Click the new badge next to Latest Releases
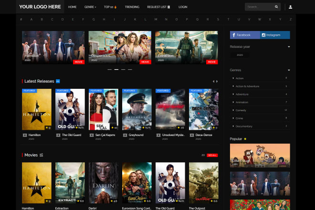This screenshot has height=210, width=315. coord(58,81)
